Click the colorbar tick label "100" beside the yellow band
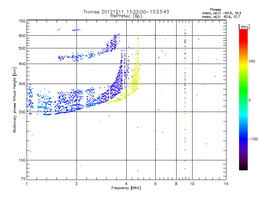Image resolution: width=266 pixels, height=200 pixels. tap(252, 61)
